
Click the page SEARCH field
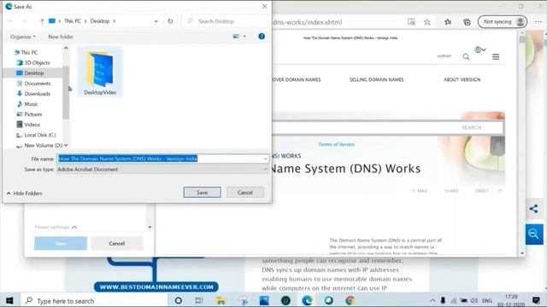pos(387,127)
